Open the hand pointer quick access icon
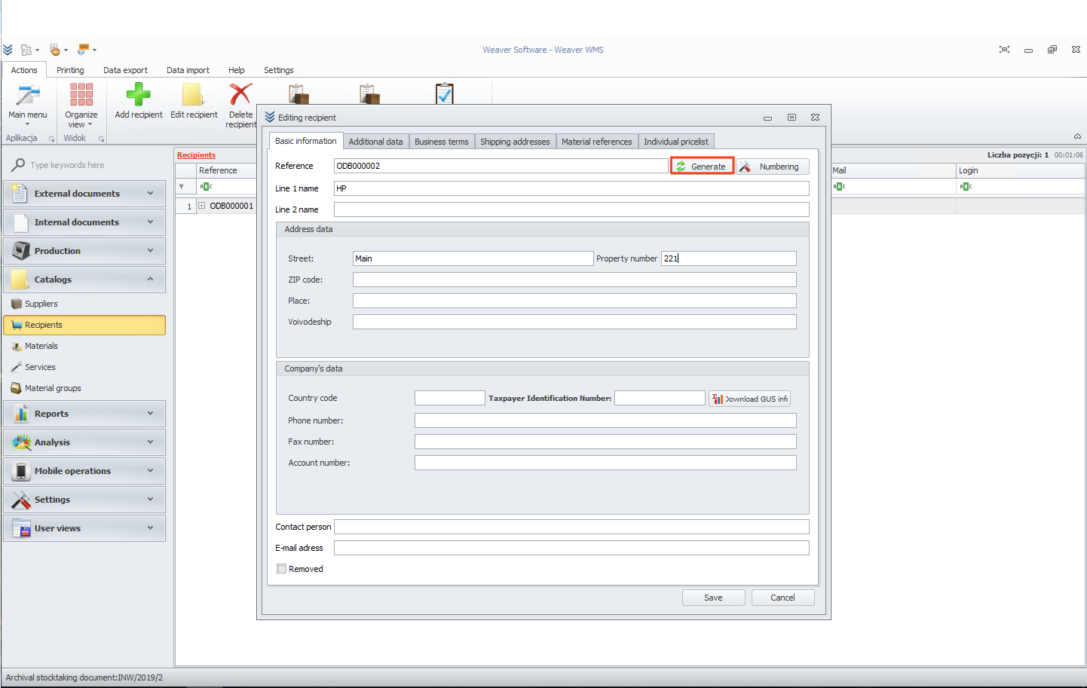The height and width of the screenshot is (688, 1087). 55,50
